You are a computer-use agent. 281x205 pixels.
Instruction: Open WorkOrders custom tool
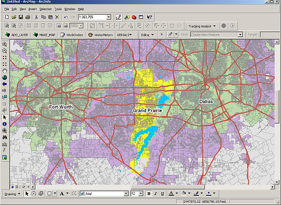pos(72,35)
